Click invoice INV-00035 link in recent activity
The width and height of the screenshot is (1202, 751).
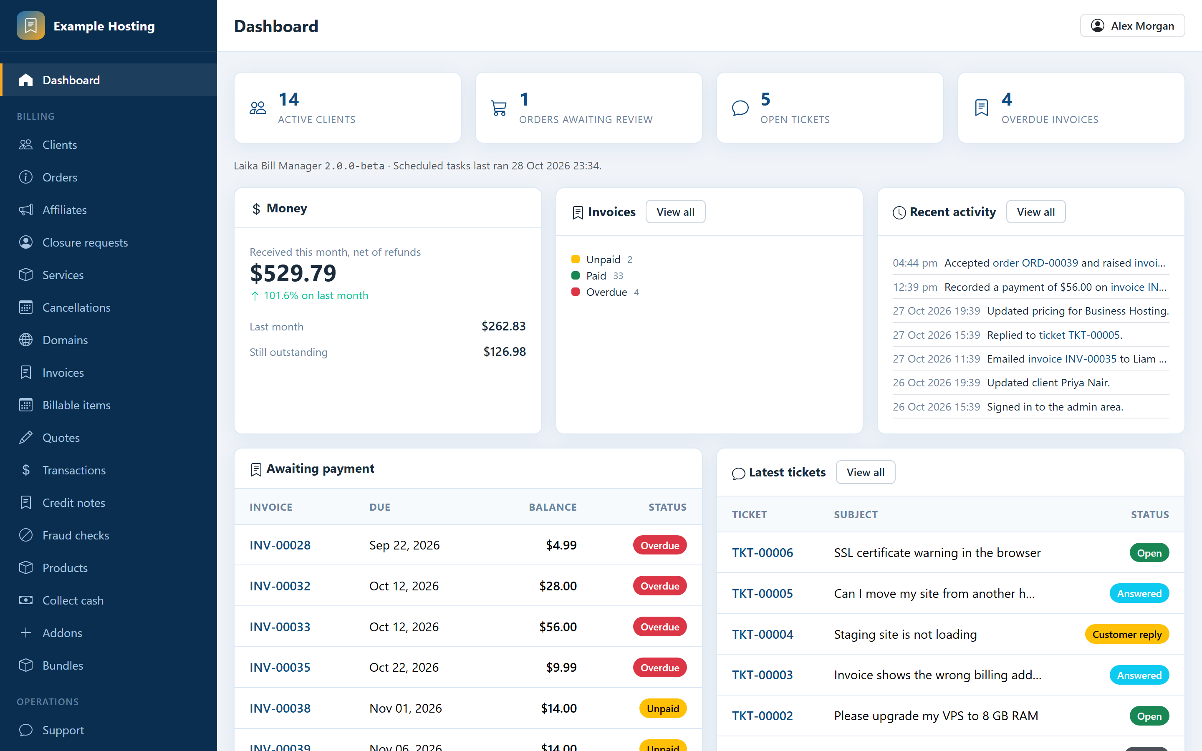pyautogui.click(x=1072, y=359)
